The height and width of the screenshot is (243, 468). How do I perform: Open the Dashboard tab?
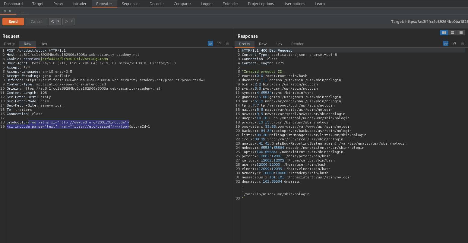(13, 4)
